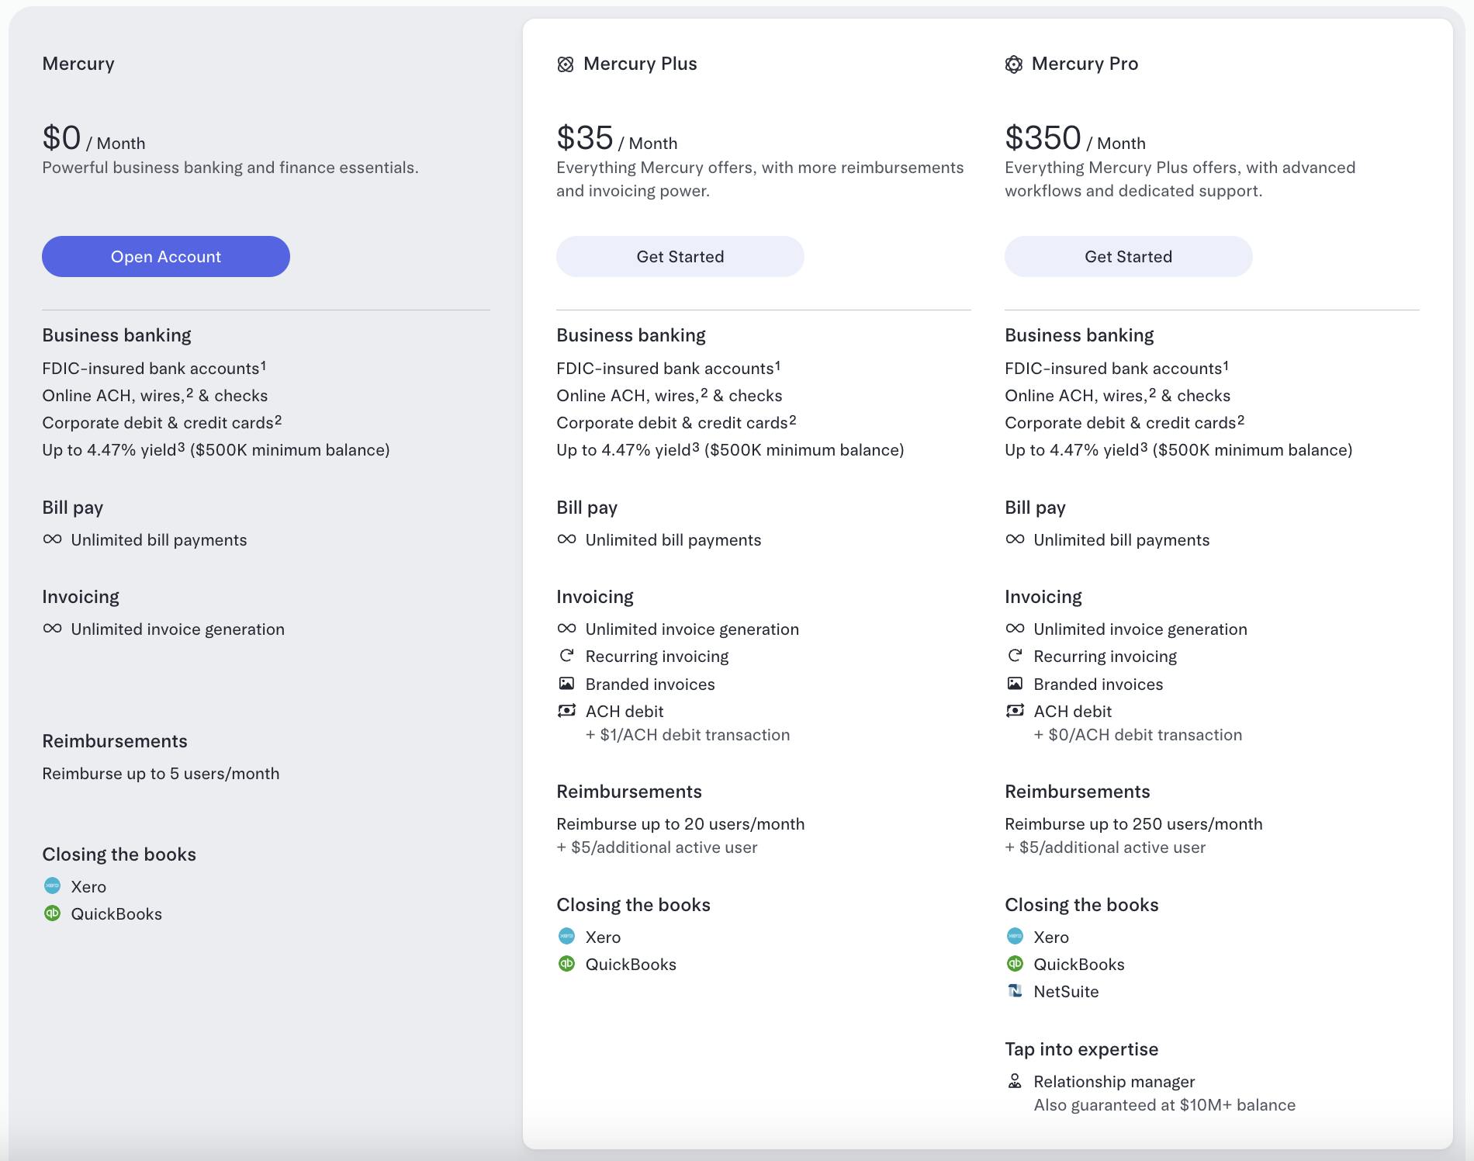Click the Mercury Plus plan logo icon
Image resolution: width=1474 pixels, height=1161 pixels.
[566, 64]
